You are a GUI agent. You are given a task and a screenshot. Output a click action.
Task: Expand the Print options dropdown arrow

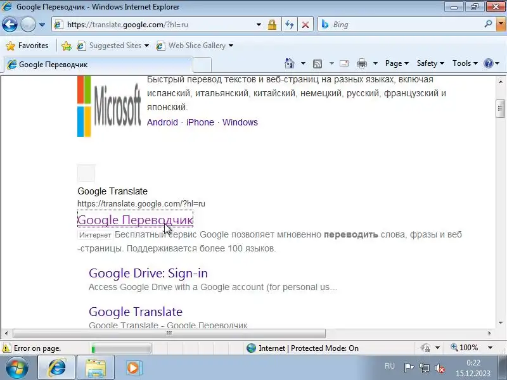coord(375,63)
